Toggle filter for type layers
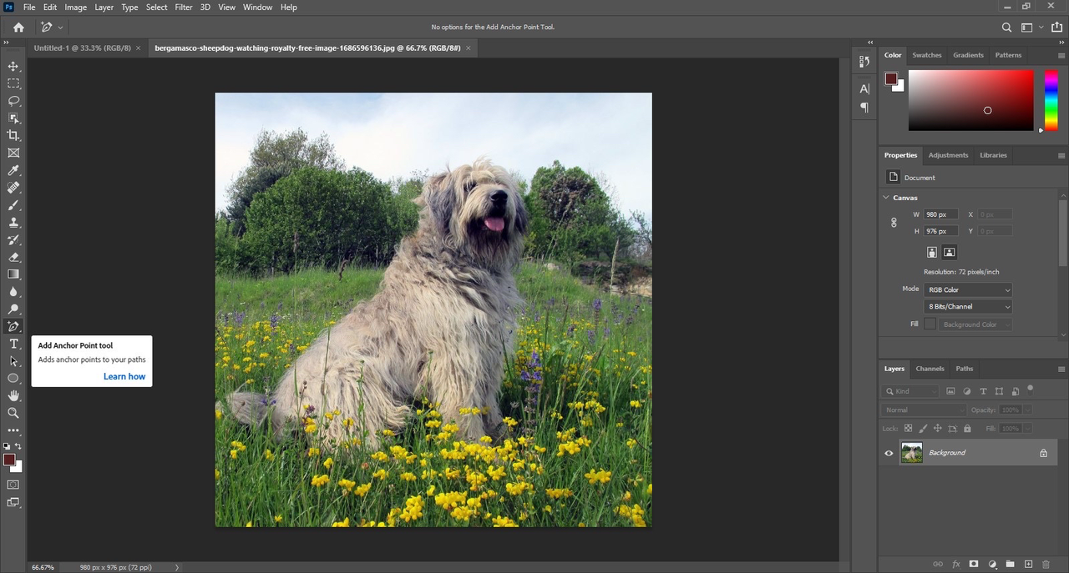The height and width of the screenshot is (573, 1069). coord(983,391)
